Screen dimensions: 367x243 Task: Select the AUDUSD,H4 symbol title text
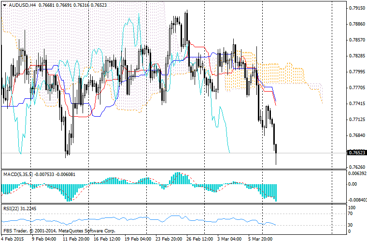[22, 5]
